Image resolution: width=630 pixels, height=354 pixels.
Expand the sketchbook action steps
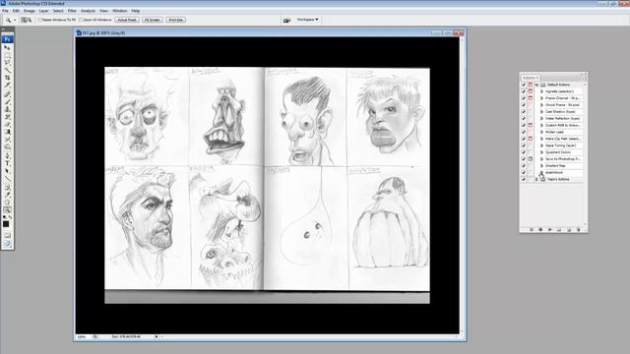click(x=541, y=173)
